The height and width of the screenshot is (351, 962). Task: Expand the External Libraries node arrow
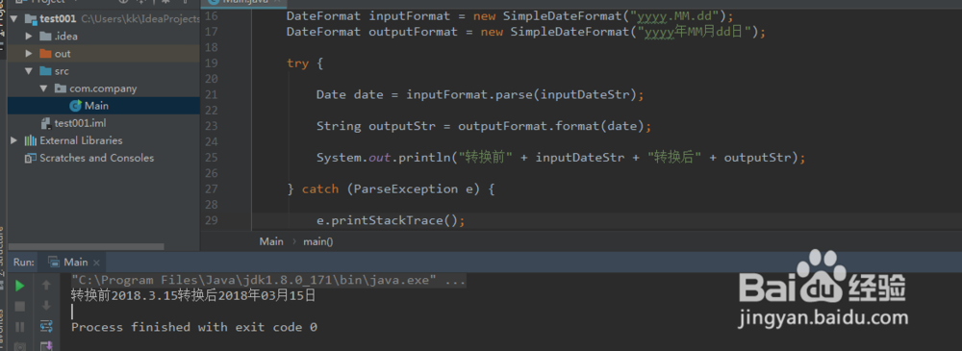tap(14, 140)
